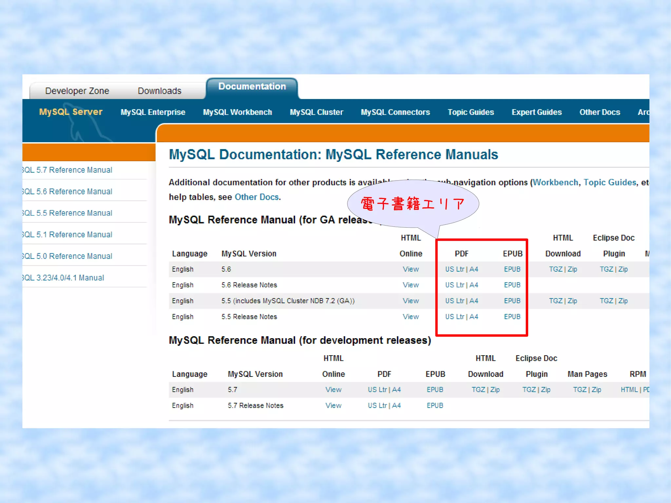Go to Developer Zone tab

point(77,91)
